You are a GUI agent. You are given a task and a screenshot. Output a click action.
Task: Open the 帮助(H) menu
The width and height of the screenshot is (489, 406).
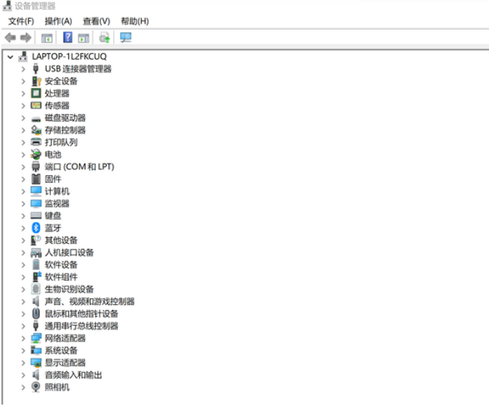pyautogui.click(x=134, y=21)
